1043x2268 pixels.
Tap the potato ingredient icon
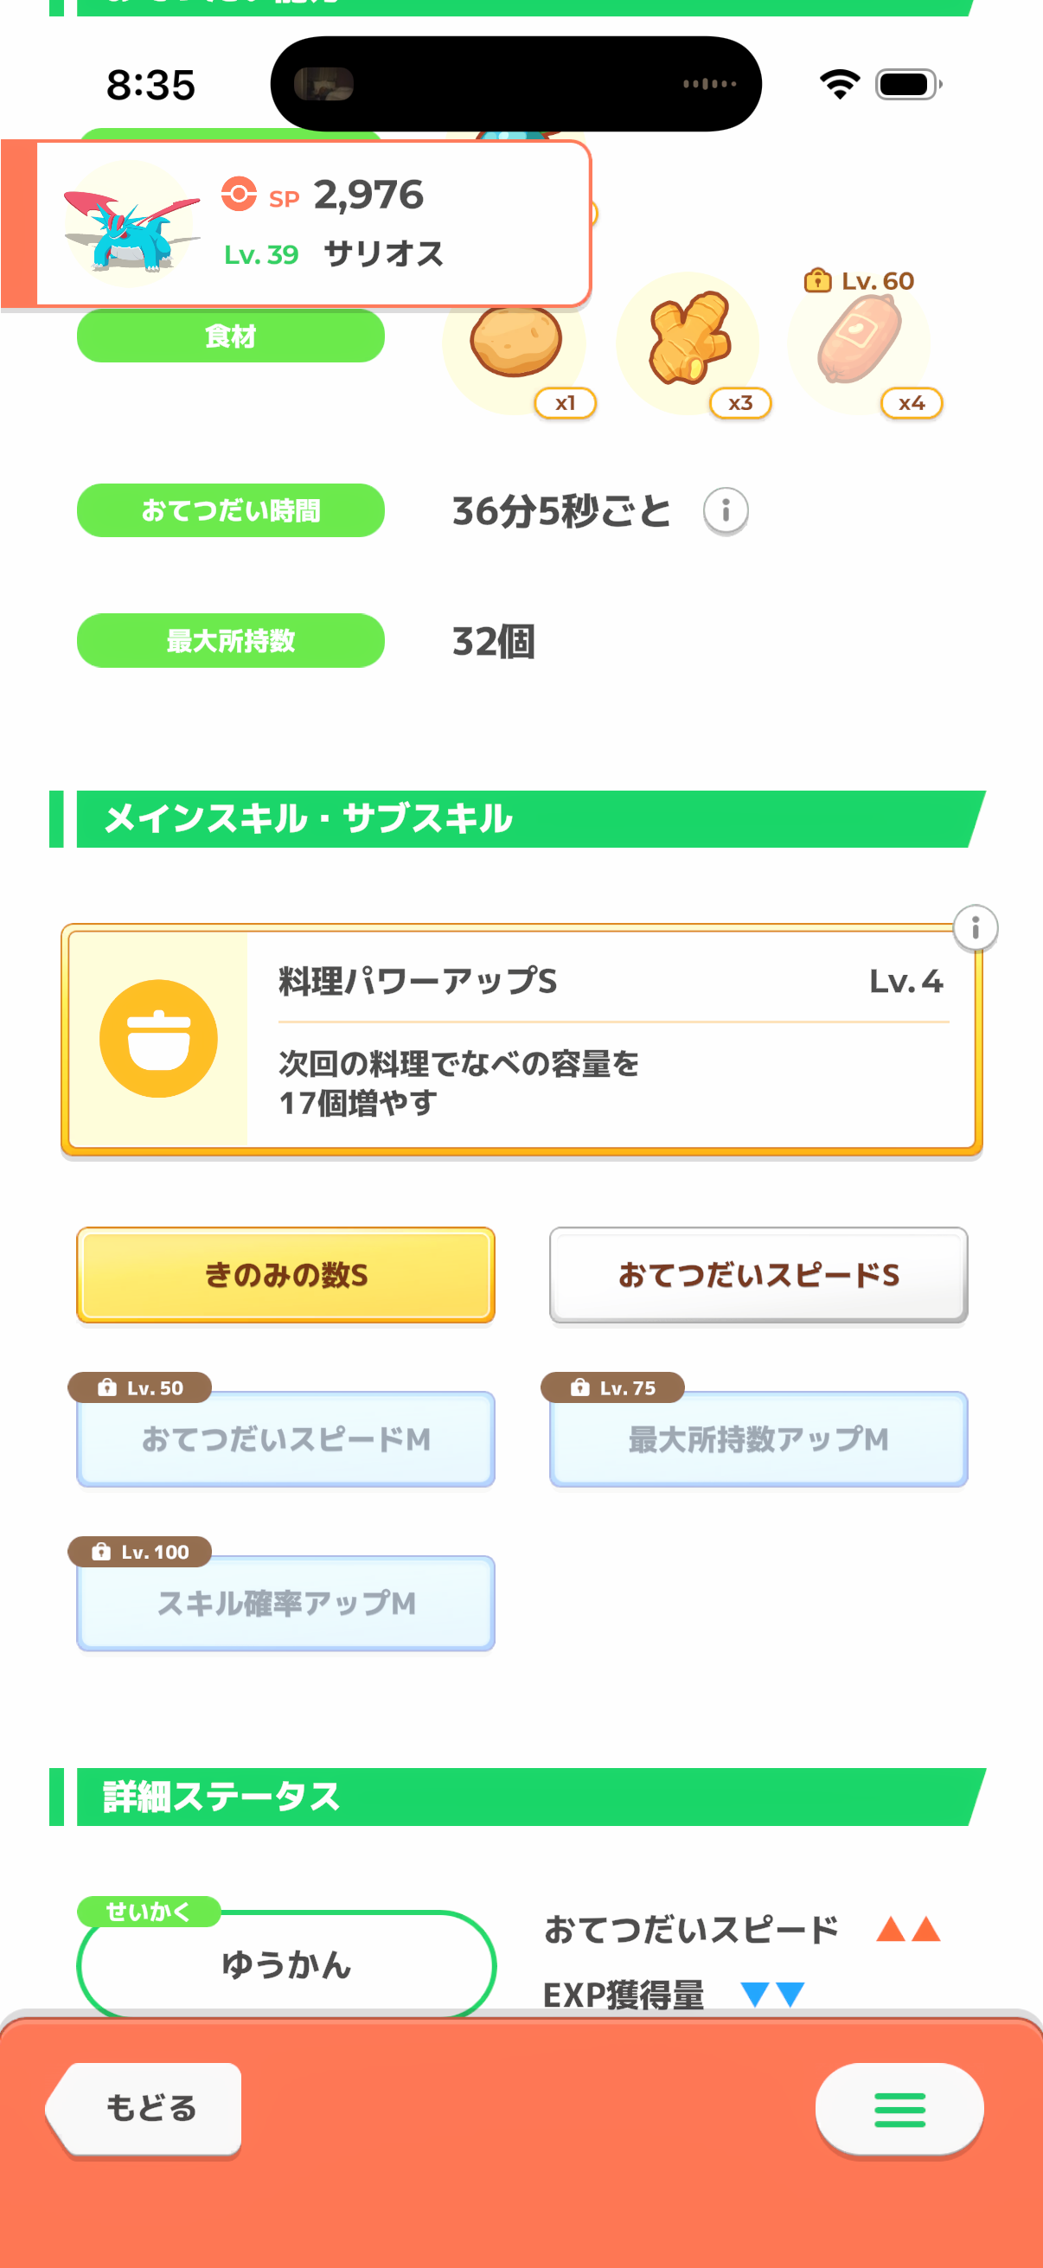point(515,341)
